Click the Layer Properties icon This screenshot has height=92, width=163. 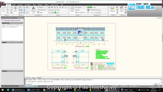49,7
